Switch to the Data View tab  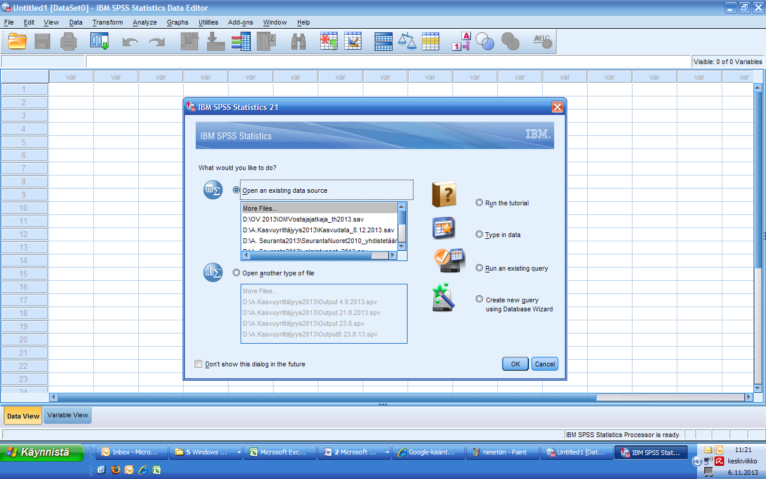[23, 416]
